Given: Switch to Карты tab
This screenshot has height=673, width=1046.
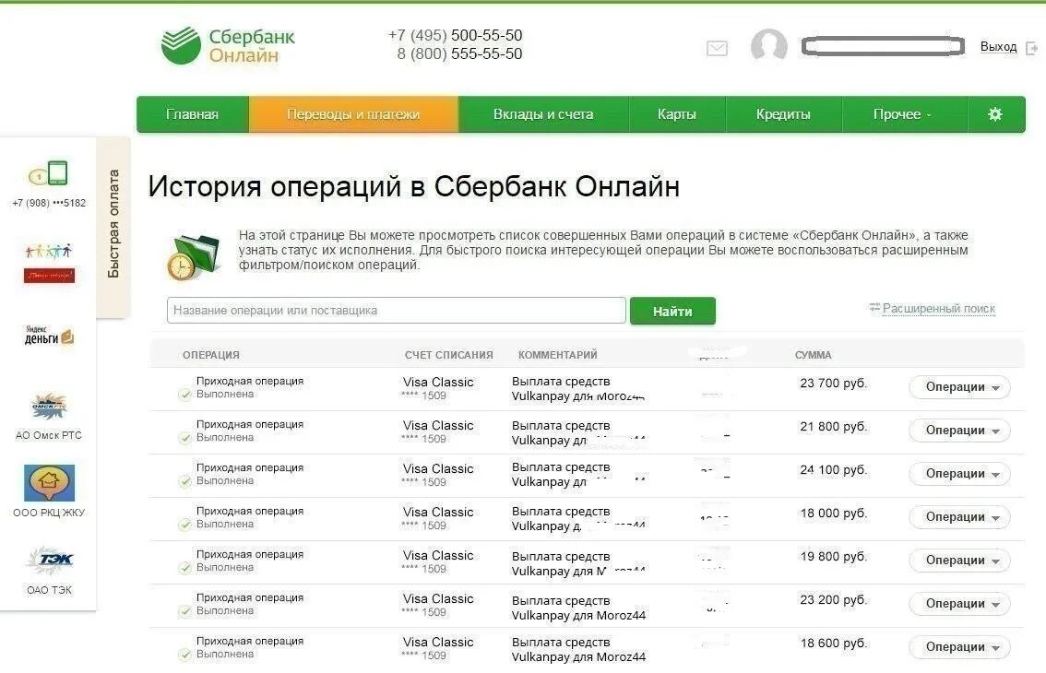Looking at the screenshot, I should (676, 114).
